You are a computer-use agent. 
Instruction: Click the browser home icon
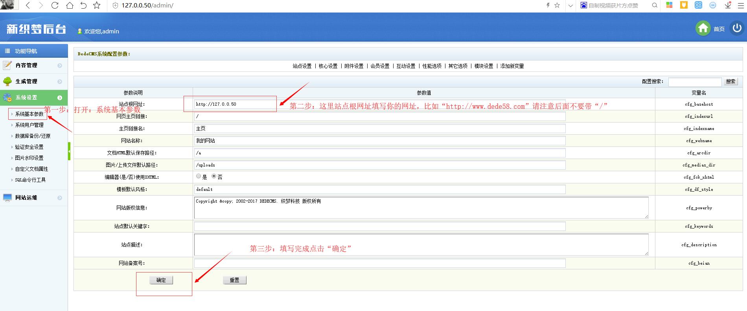pyautogui.click(x=70, y=5)
